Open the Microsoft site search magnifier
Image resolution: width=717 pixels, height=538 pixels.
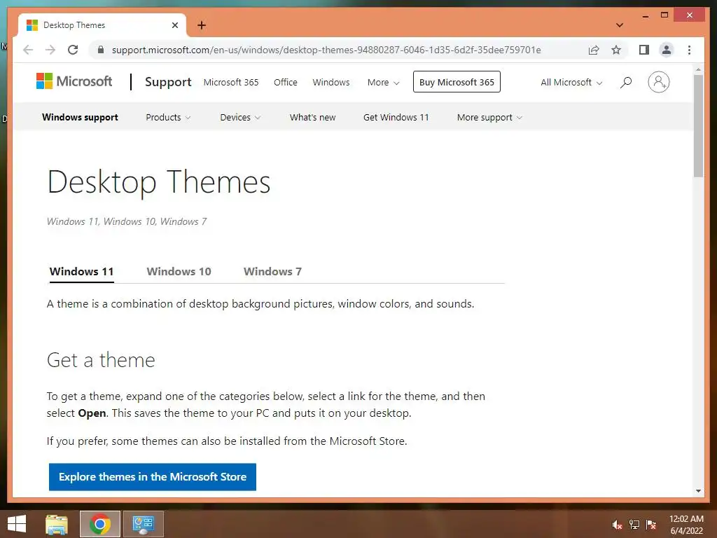626,83
